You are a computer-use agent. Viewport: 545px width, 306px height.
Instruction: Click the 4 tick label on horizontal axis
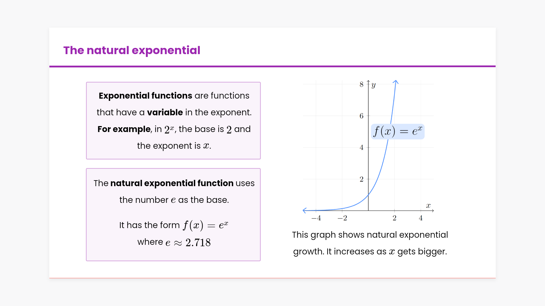421,218
